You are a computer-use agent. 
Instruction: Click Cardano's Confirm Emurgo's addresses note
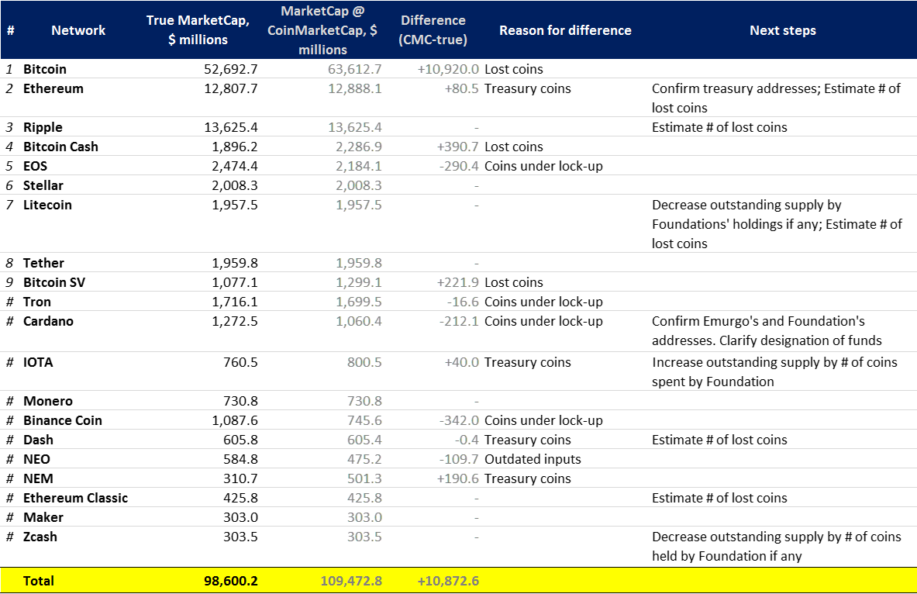[x=767, y=330]
